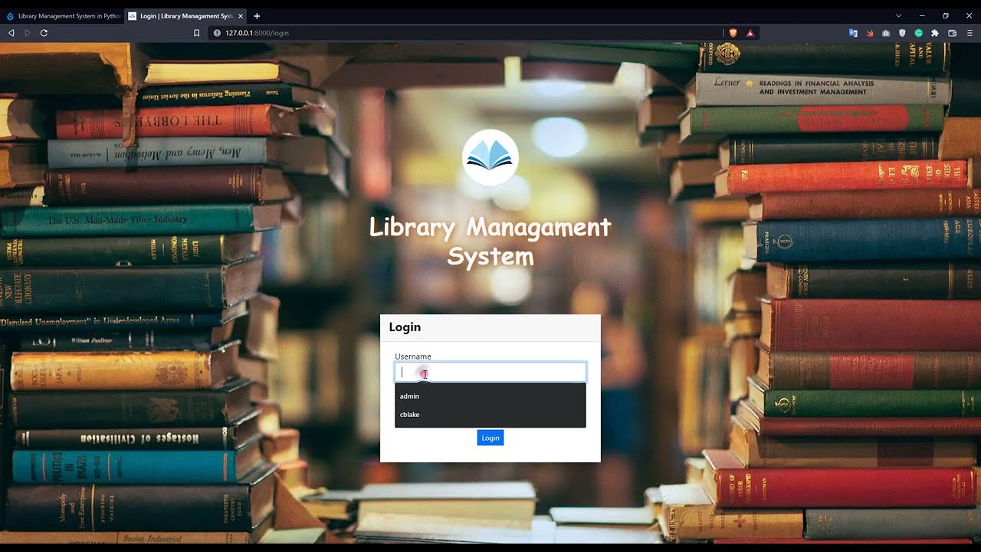Bookmark this page with bookmark icon
This screenshot has width=981, height=552.
tap(197, 33)
